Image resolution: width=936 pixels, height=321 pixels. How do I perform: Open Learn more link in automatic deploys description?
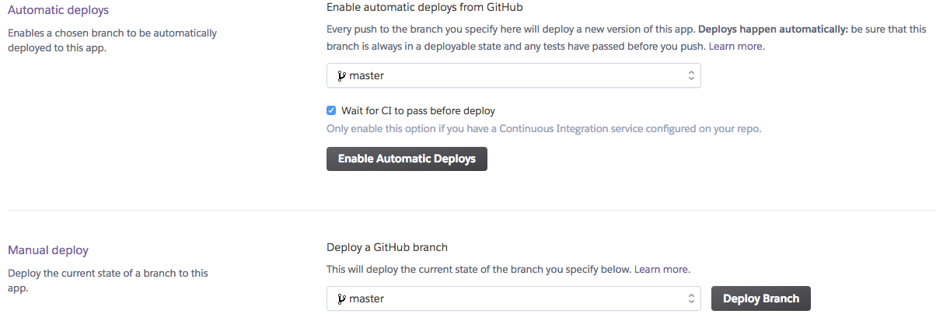click(x=736, y=46)
